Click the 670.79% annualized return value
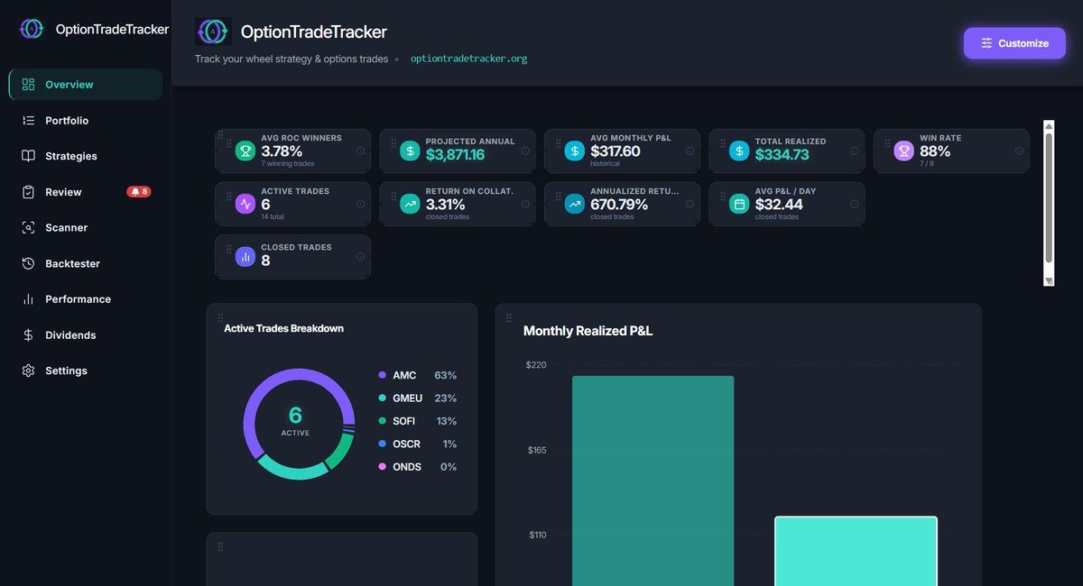The width and height of the screenshot is (1083, 586). pos(619,205)
